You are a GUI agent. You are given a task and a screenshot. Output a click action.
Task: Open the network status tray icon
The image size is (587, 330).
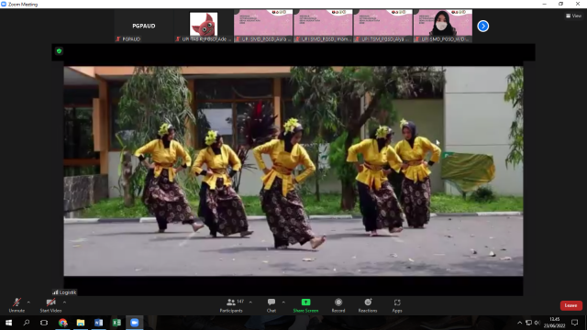(x=528, y=323)
